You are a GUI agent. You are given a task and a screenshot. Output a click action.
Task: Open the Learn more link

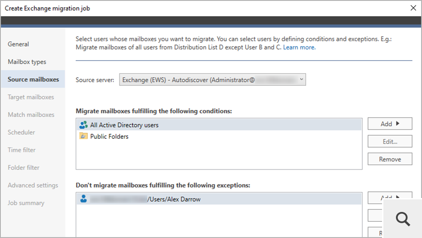coord(299,48)
